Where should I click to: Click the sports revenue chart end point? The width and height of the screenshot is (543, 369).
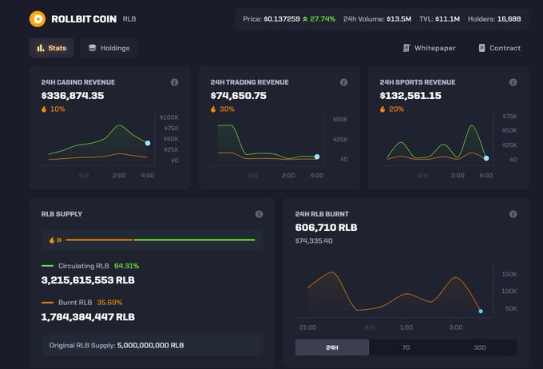click(486, 158)
